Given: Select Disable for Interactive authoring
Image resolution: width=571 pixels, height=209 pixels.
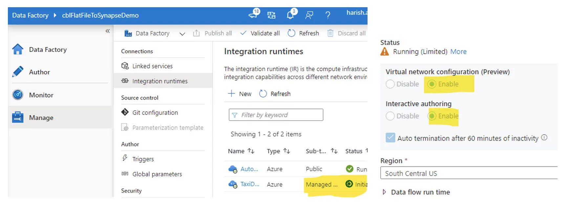Looking at the screenshot, I should 390,116.
